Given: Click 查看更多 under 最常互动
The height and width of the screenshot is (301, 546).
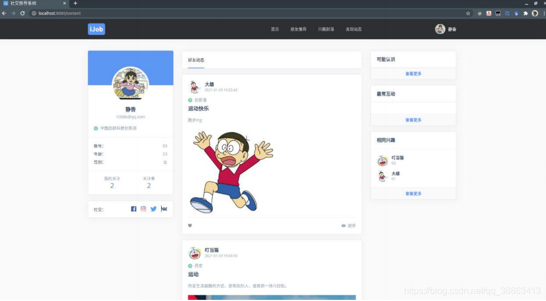Looking at the screenshot, I should pos(414,120).
